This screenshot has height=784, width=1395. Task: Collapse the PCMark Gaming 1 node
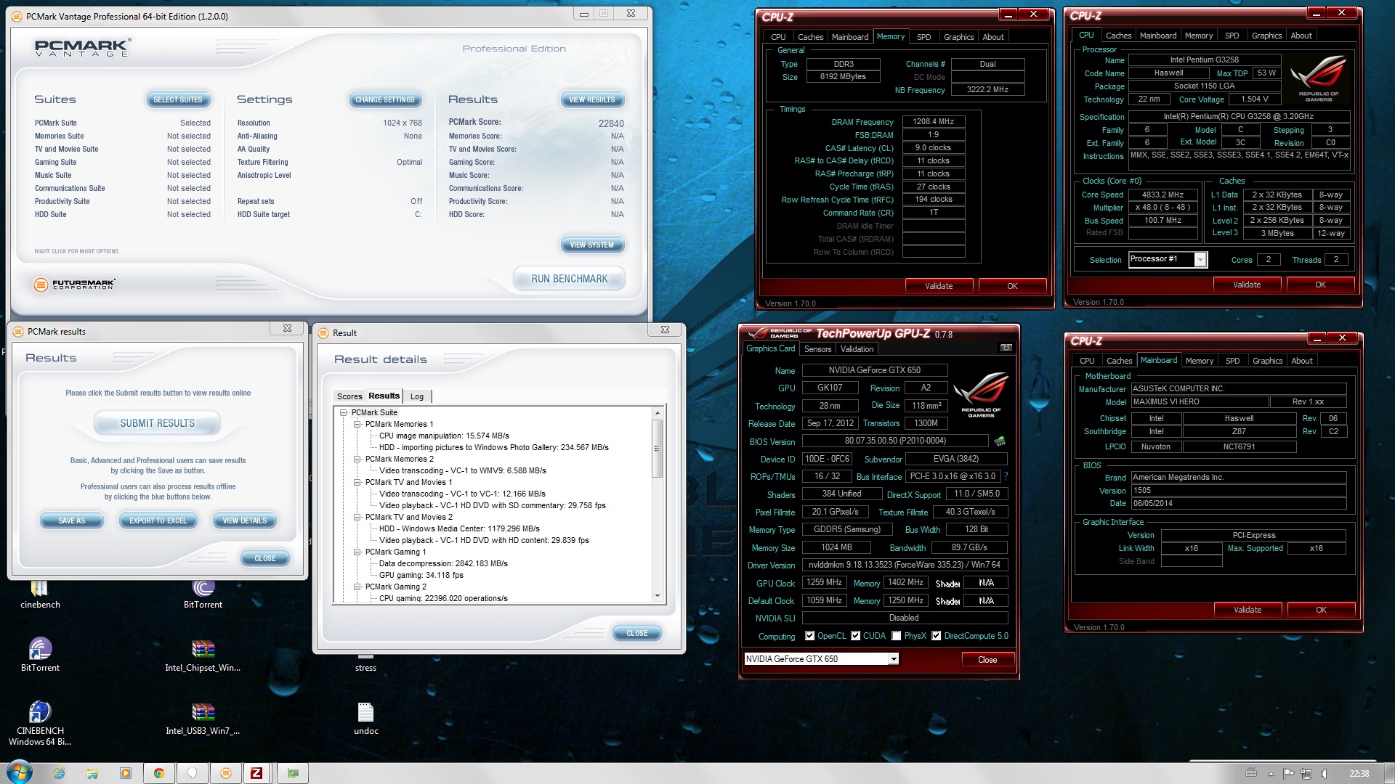pos(357,552)
